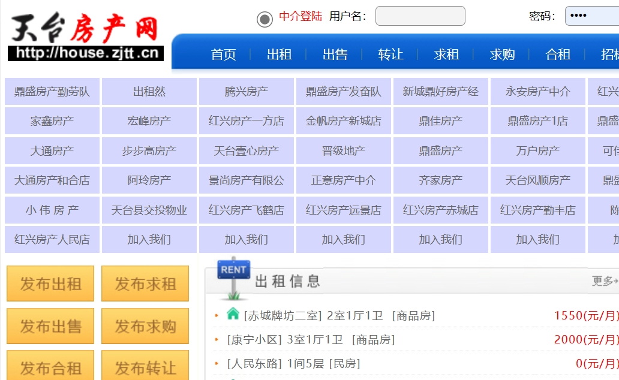The height and width of the screenshot is (380, 619).
Task: Select the 中介登陆 radio button
Action: click(x=265, y=19)
